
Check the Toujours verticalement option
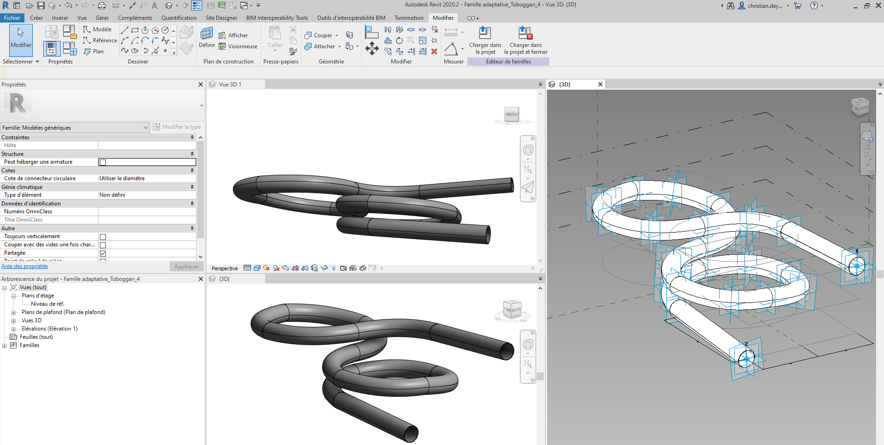(103, 237)
